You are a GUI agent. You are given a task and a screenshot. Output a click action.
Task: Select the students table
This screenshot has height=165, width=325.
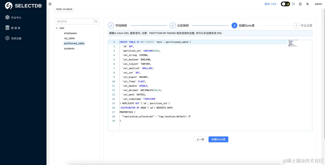pyautogui.click(x=69, y=48)
